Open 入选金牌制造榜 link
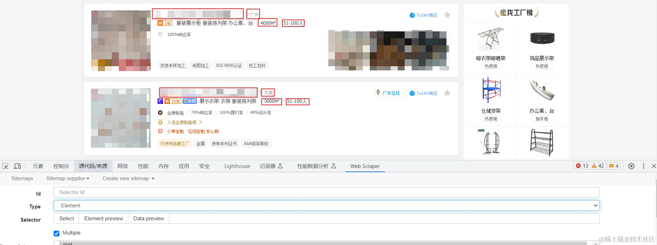The width and height of the screenshot is (657, 245). tap(185, 122)
